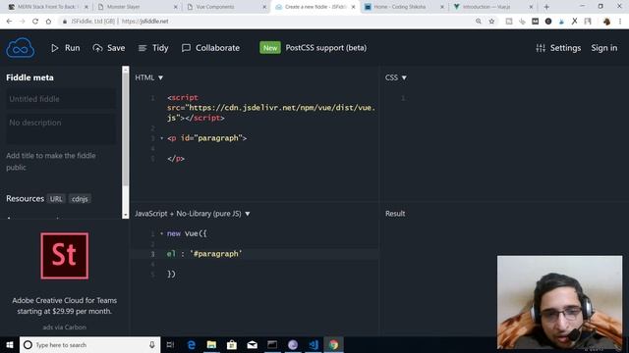Select the cdnjs resources option
The image size is (629, 353).
click(x=80, y=199)
